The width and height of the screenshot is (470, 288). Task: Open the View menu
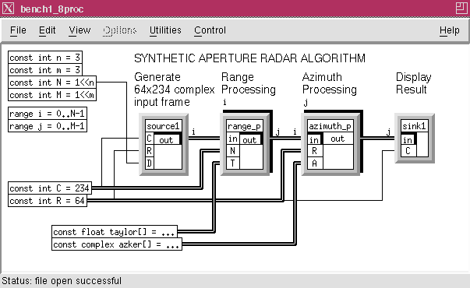[80, 30]
